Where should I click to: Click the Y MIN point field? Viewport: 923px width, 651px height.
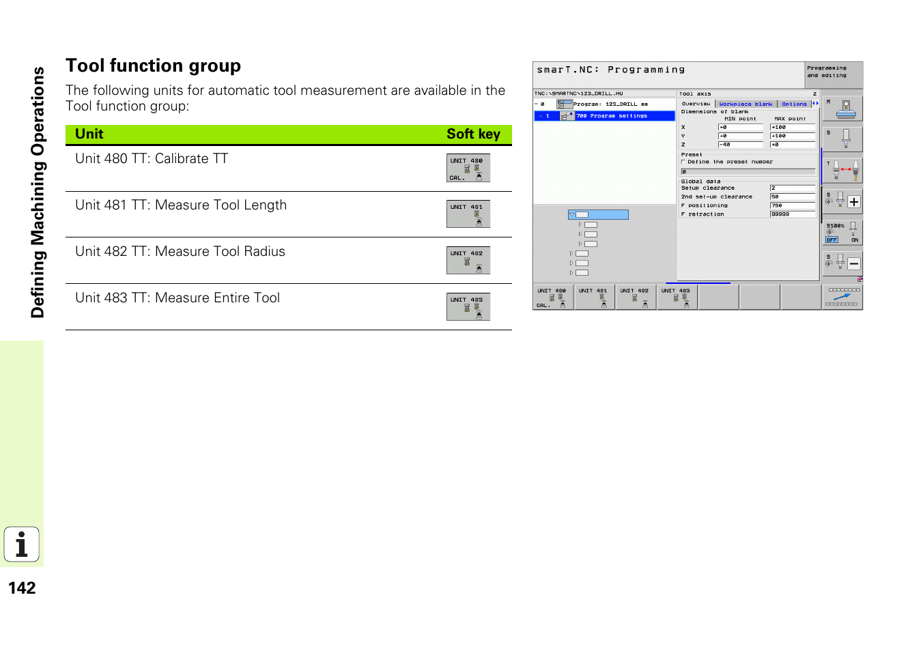click(x=740, y=136)
